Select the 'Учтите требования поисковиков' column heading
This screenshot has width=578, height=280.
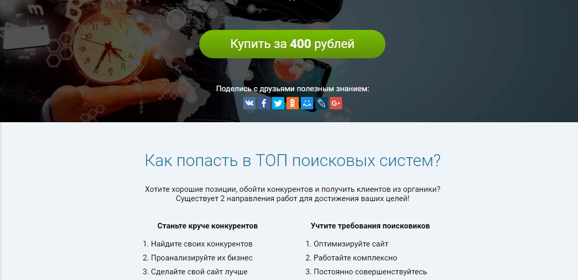[x=370, y=226]
